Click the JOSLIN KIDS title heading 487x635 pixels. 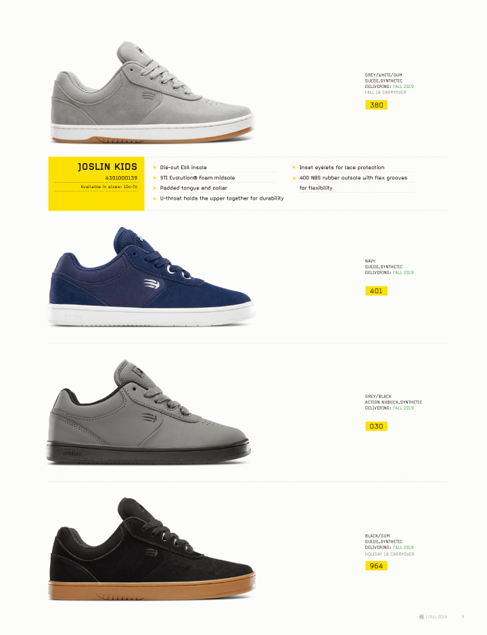pos(107,167)
